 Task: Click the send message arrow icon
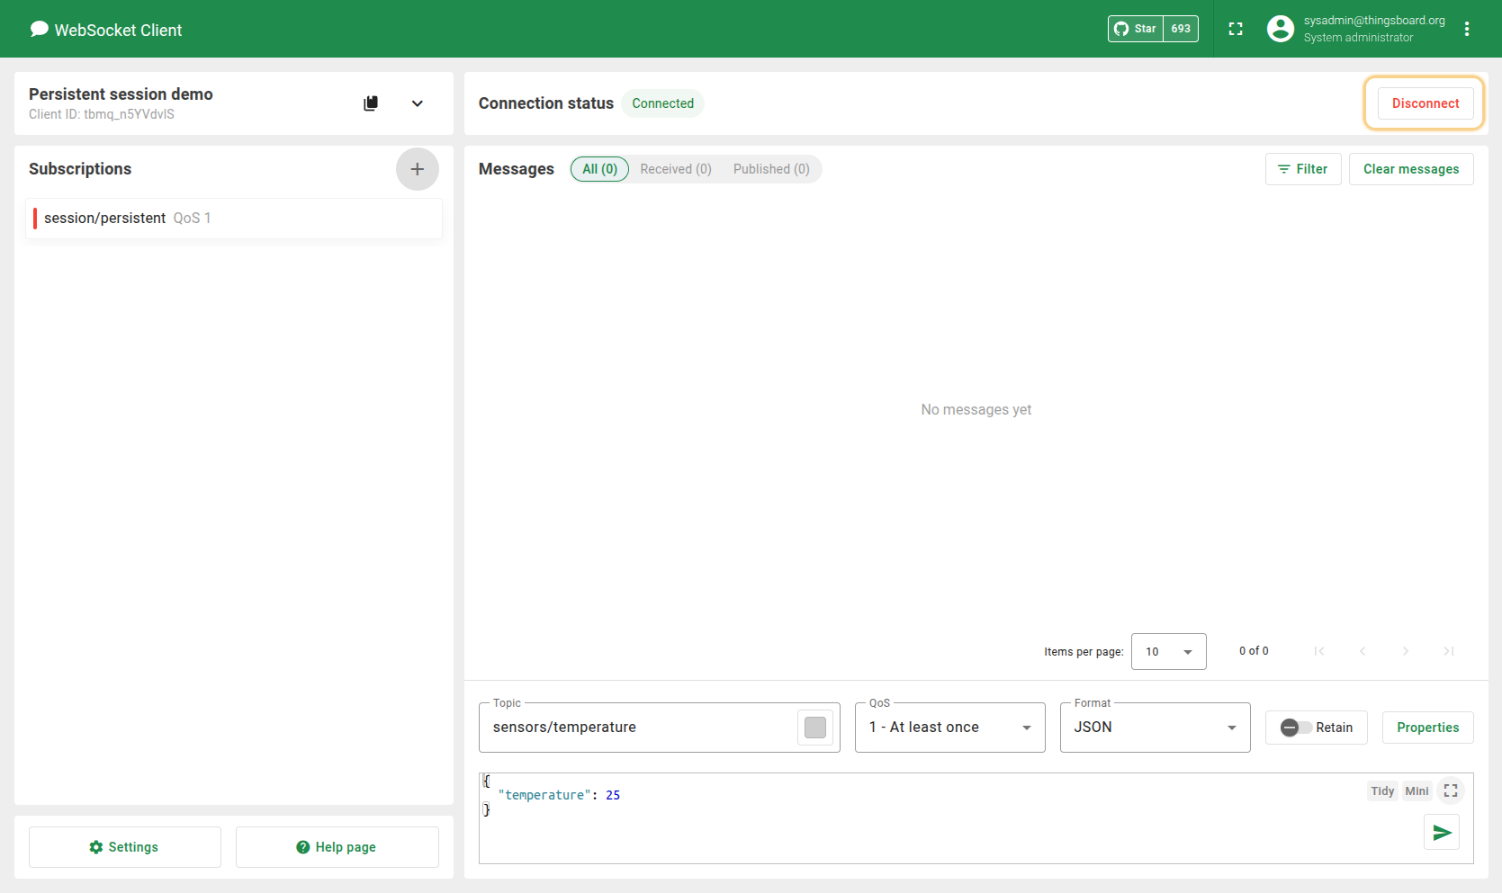1441,833
